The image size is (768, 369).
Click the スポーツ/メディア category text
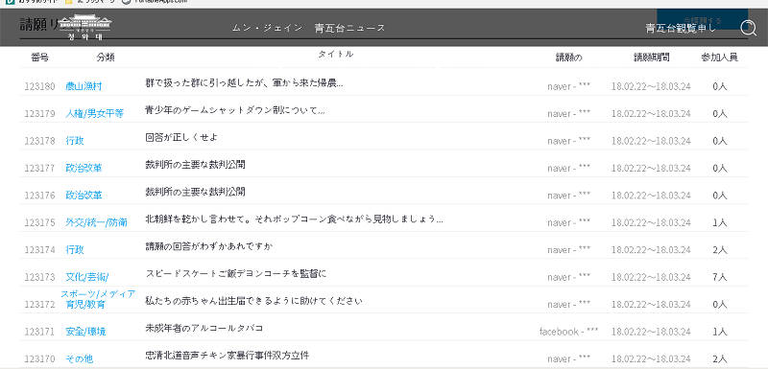98,293
